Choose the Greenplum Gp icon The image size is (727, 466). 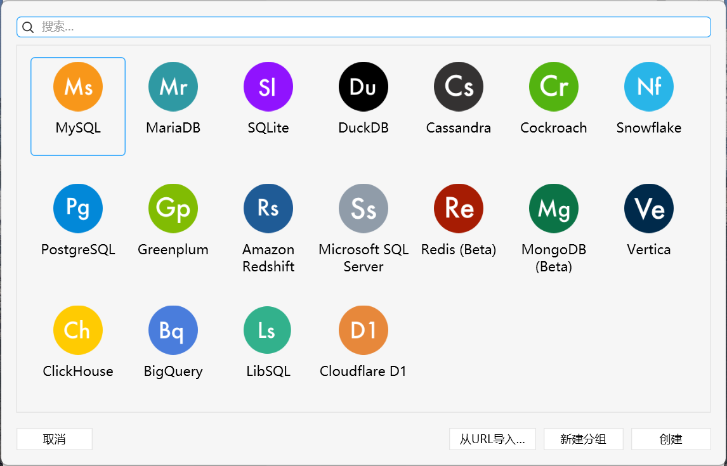[x=173, y=209]
